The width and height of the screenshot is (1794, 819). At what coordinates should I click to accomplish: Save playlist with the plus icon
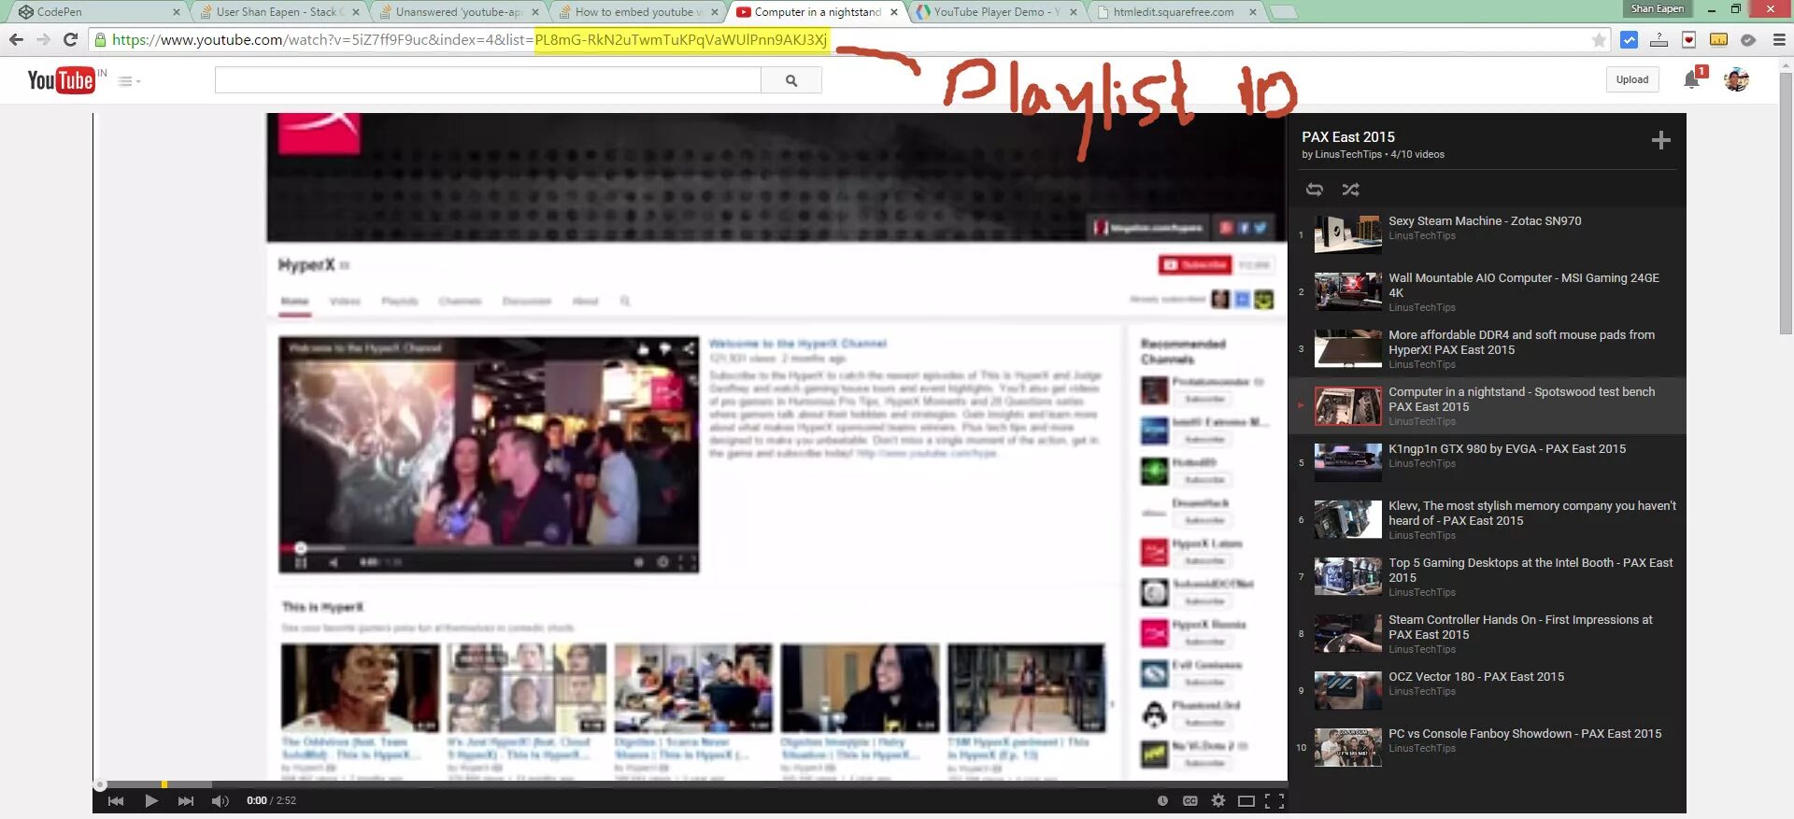tap(1660, 141)
